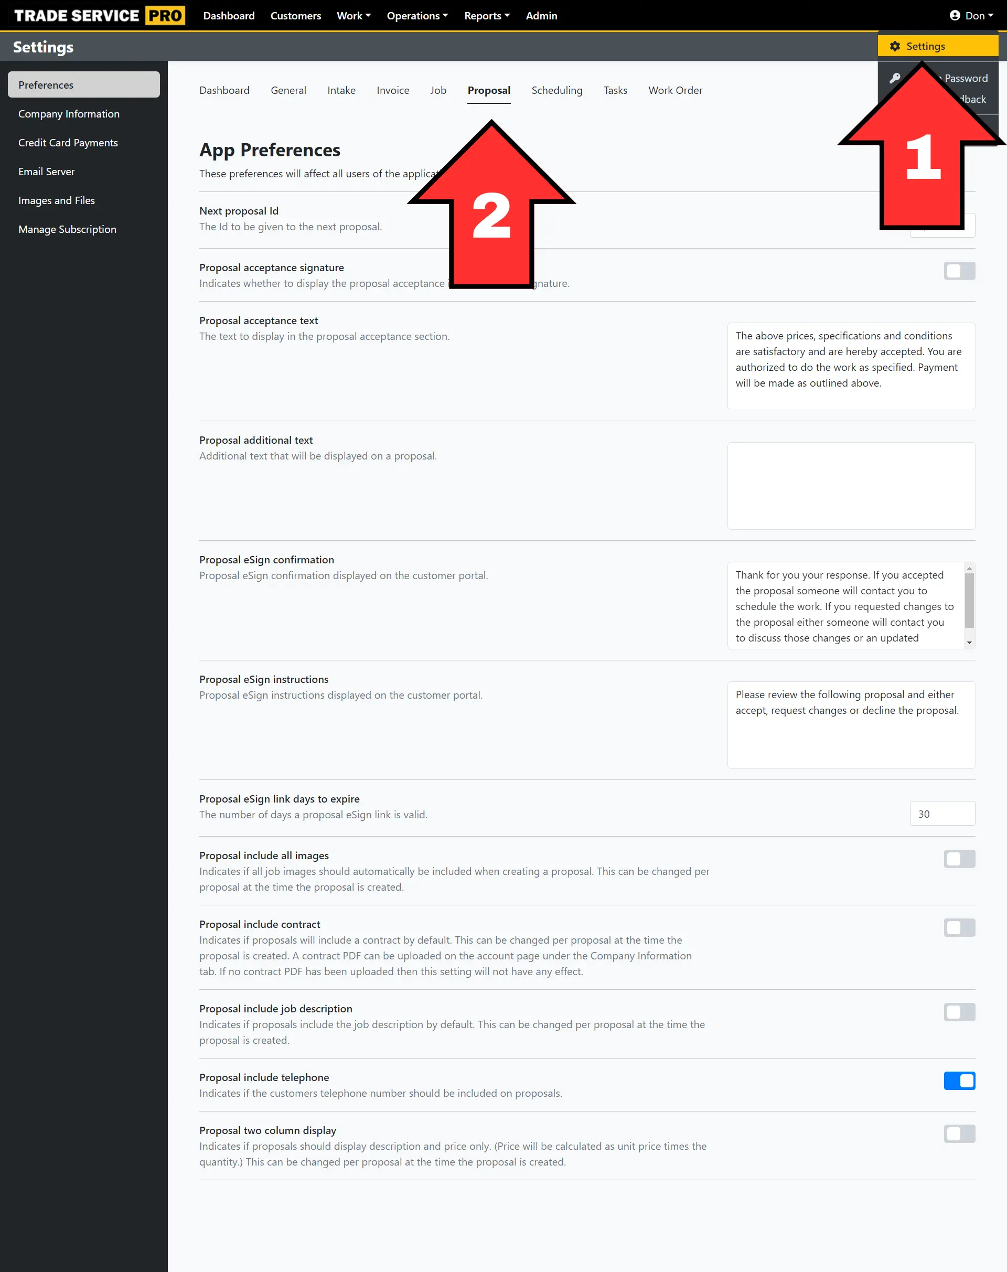Open the Work dropdown menu

352,16
